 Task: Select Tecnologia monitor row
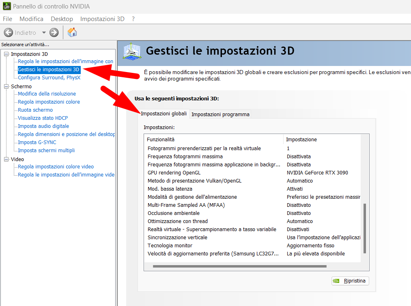(x=252, y=246)
